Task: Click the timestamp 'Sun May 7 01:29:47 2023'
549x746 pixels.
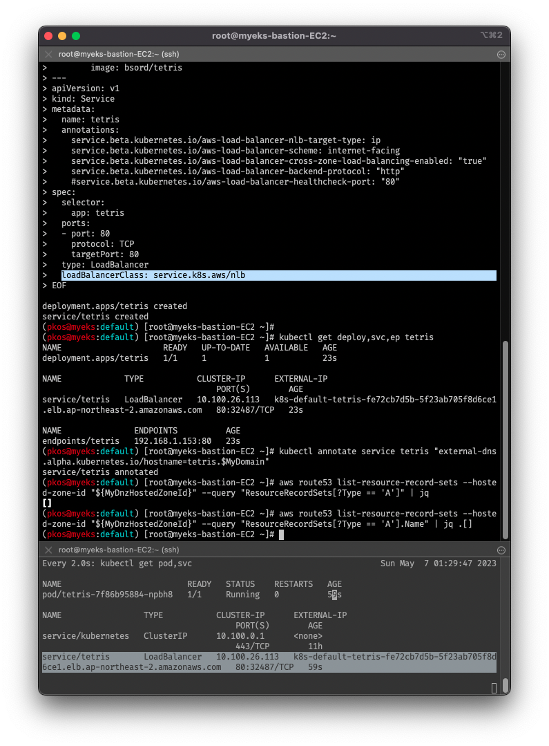Action: 439,563
